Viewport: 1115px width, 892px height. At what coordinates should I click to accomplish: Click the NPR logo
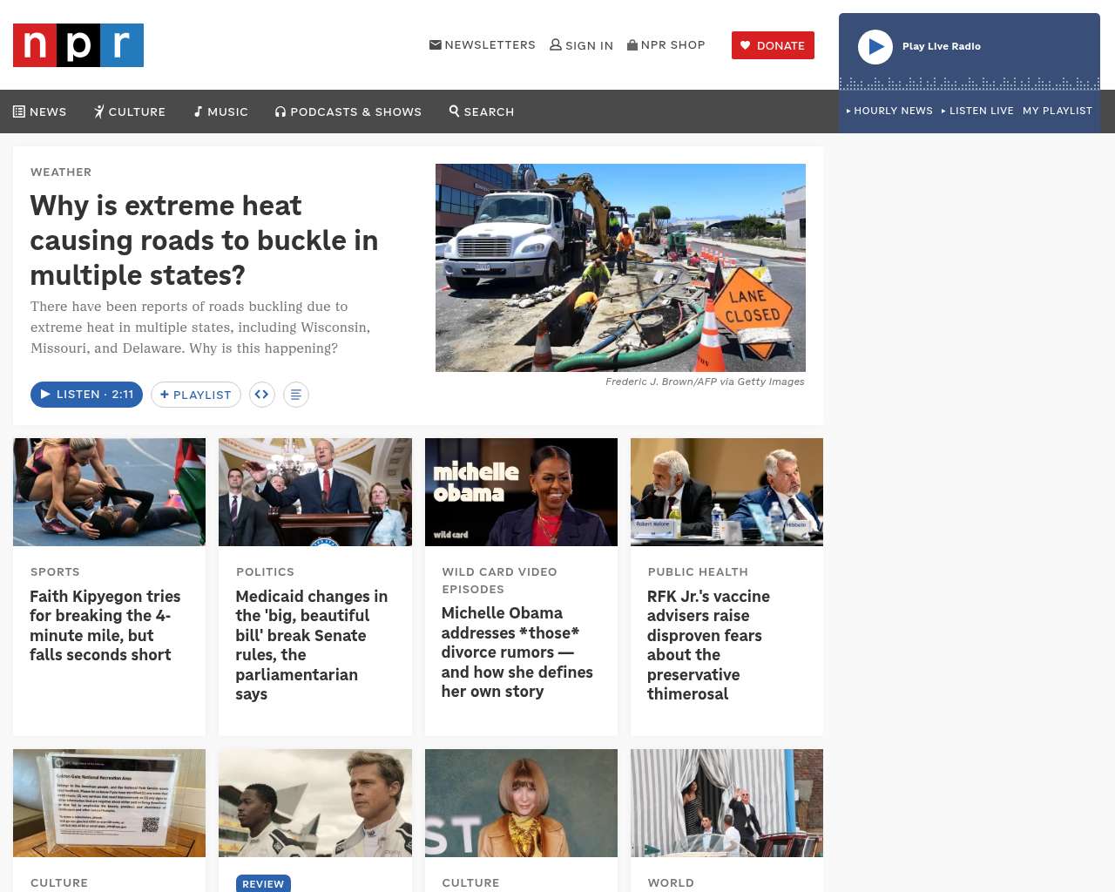coord(78,45)
